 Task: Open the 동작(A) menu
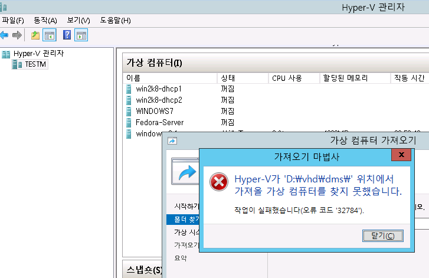45,21
